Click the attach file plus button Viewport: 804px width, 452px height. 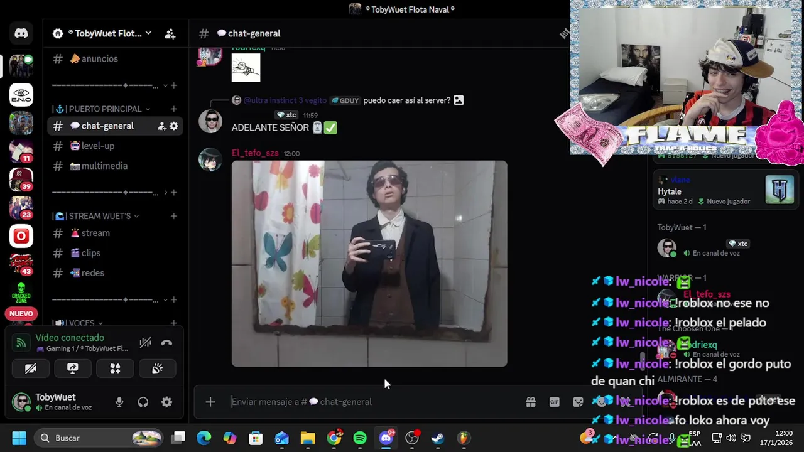[x=210, y=402]
